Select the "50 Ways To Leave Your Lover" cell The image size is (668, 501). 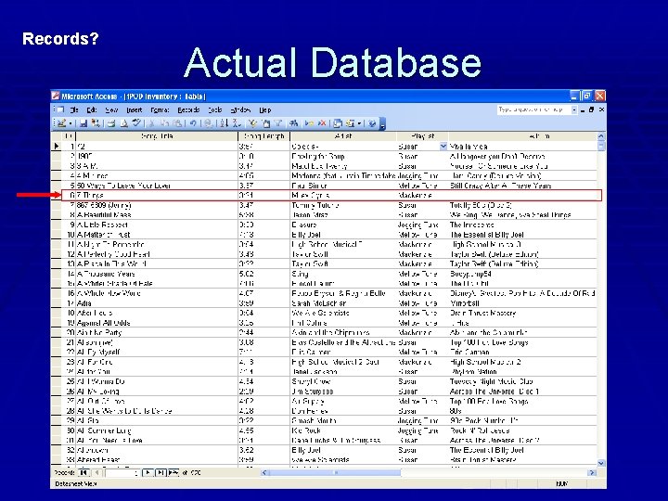click(157, 186)
